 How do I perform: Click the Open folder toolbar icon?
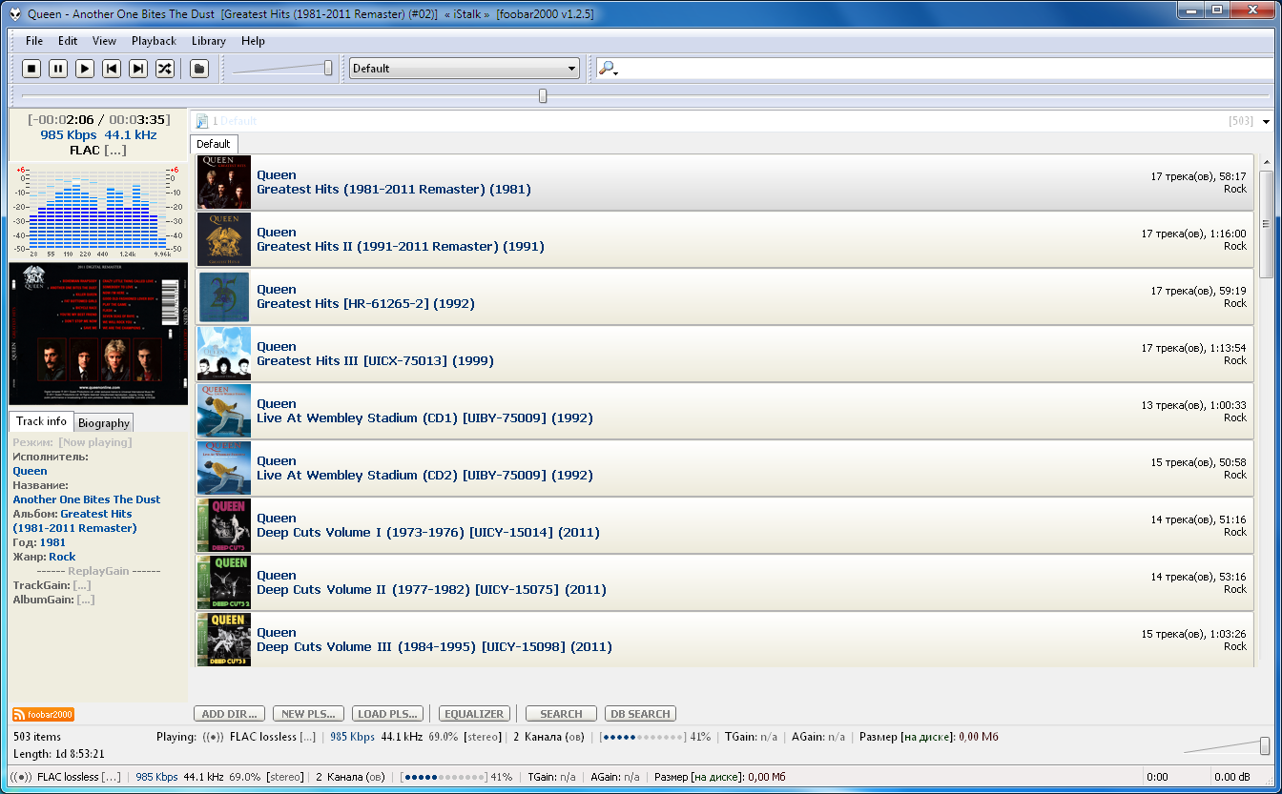(198, 69)
